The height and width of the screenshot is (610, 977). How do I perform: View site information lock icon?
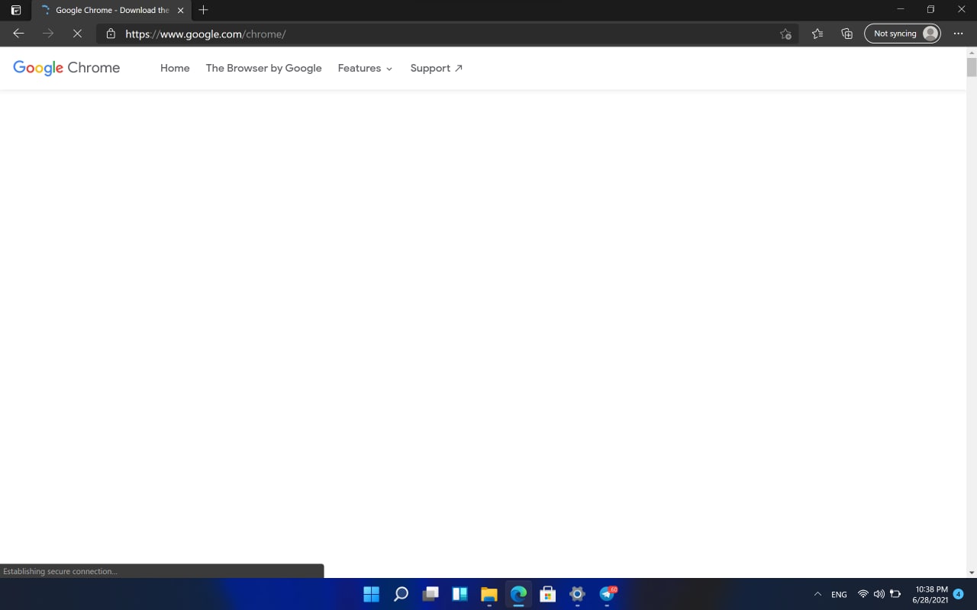tap(111, 34)
